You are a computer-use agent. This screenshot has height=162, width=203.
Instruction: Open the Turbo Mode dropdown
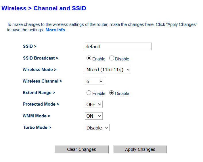click(97, 128)
